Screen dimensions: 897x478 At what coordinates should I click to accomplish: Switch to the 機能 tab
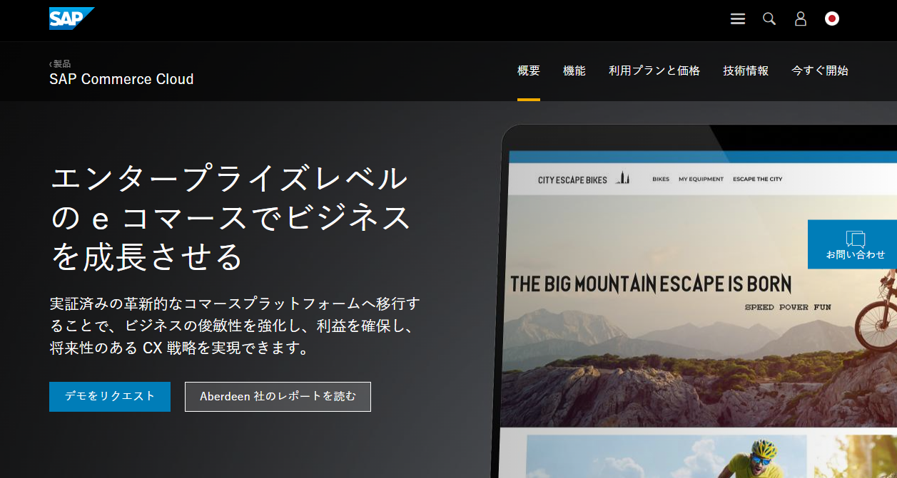pyautogui.click(x=574, y=71)
